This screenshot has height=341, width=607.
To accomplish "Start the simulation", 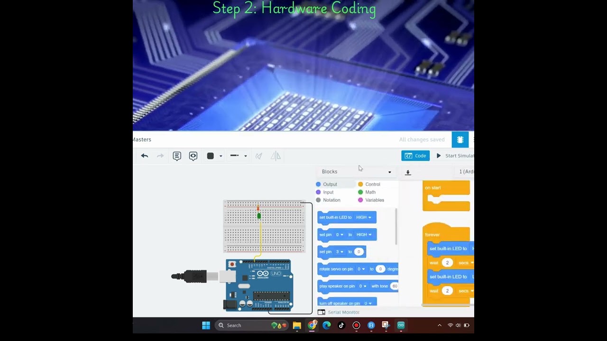I will (x=455, y=156).
